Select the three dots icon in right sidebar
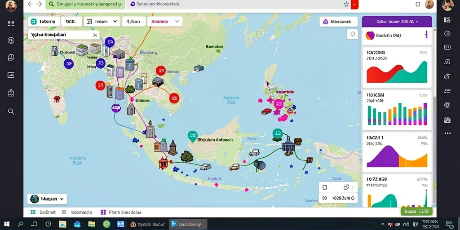This screenshot has width=460, height=230. click(x=447, y=133)
